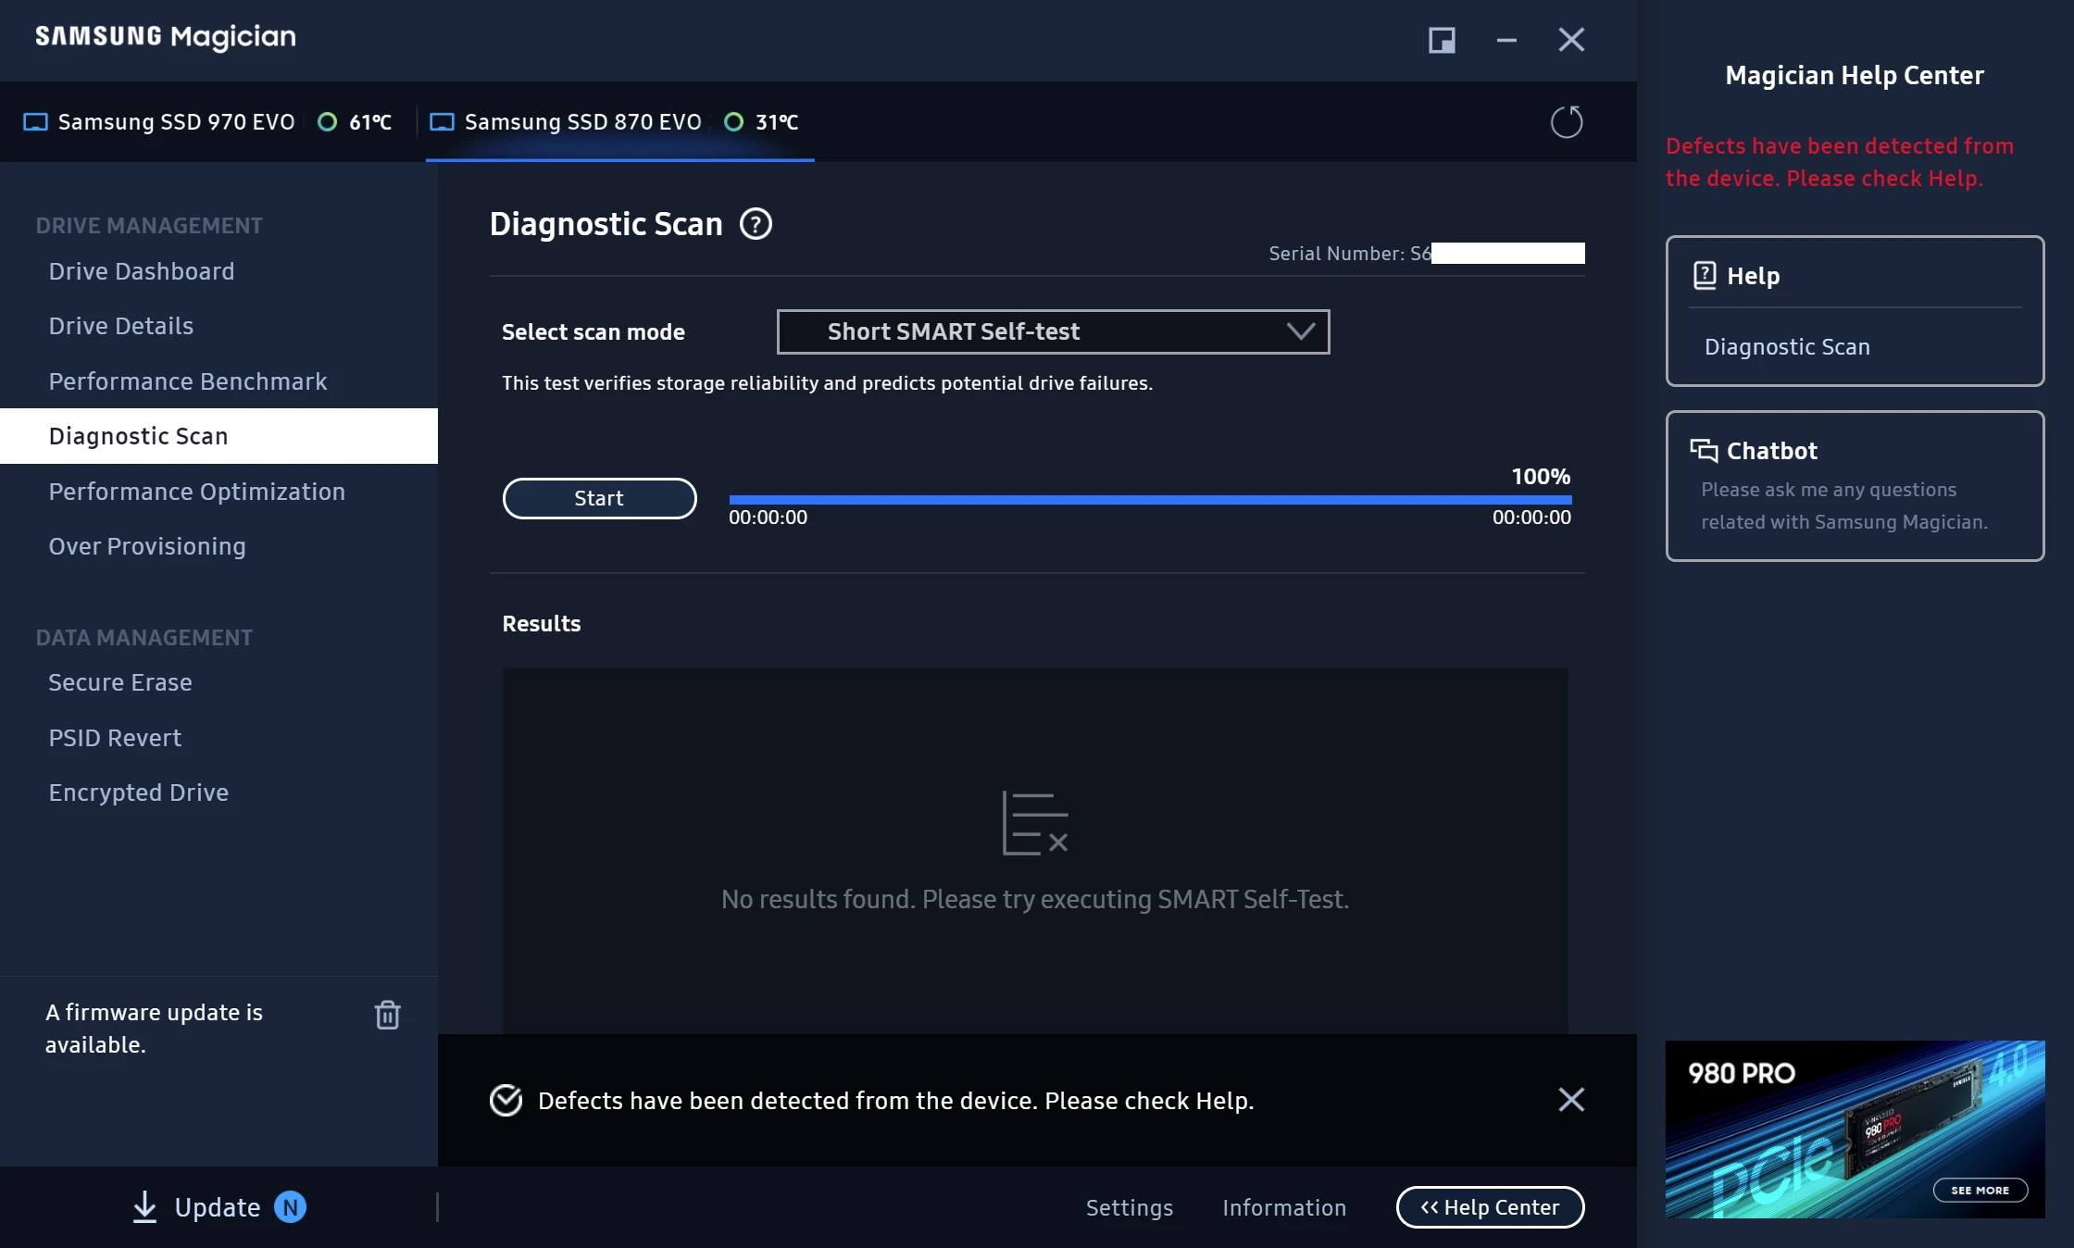Image resolution: width=2074 pixels, height=1248 pixels.
Task: Click the Chatbot speech bubble icon
Action: (1702, 451)
